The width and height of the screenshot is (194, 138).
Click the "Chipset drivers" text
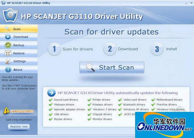pos(102,114)
